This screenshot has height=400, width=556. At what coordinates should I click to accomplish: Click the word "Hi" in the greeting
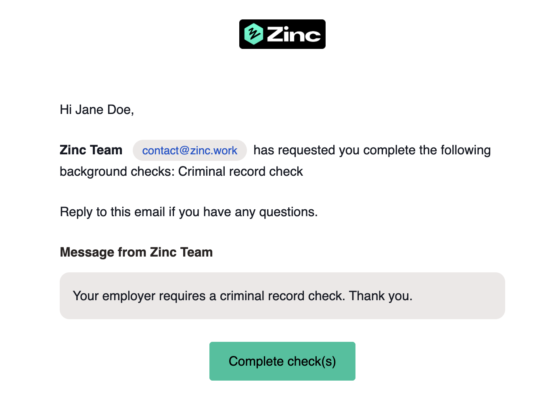[66, 109]
